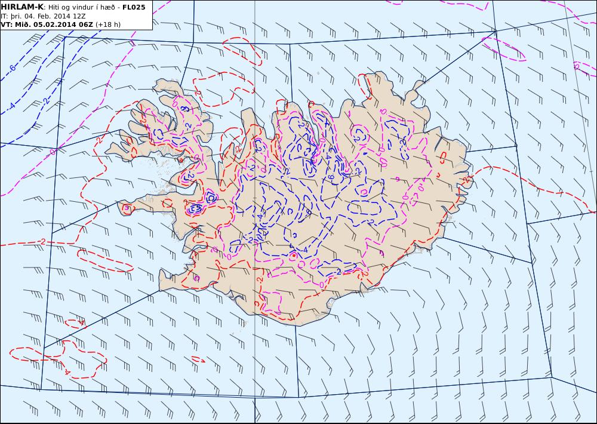The height and width of the screenshot is (424, 597).
Task: Click the (+18 h) forecast offset text
Action: 107,24
